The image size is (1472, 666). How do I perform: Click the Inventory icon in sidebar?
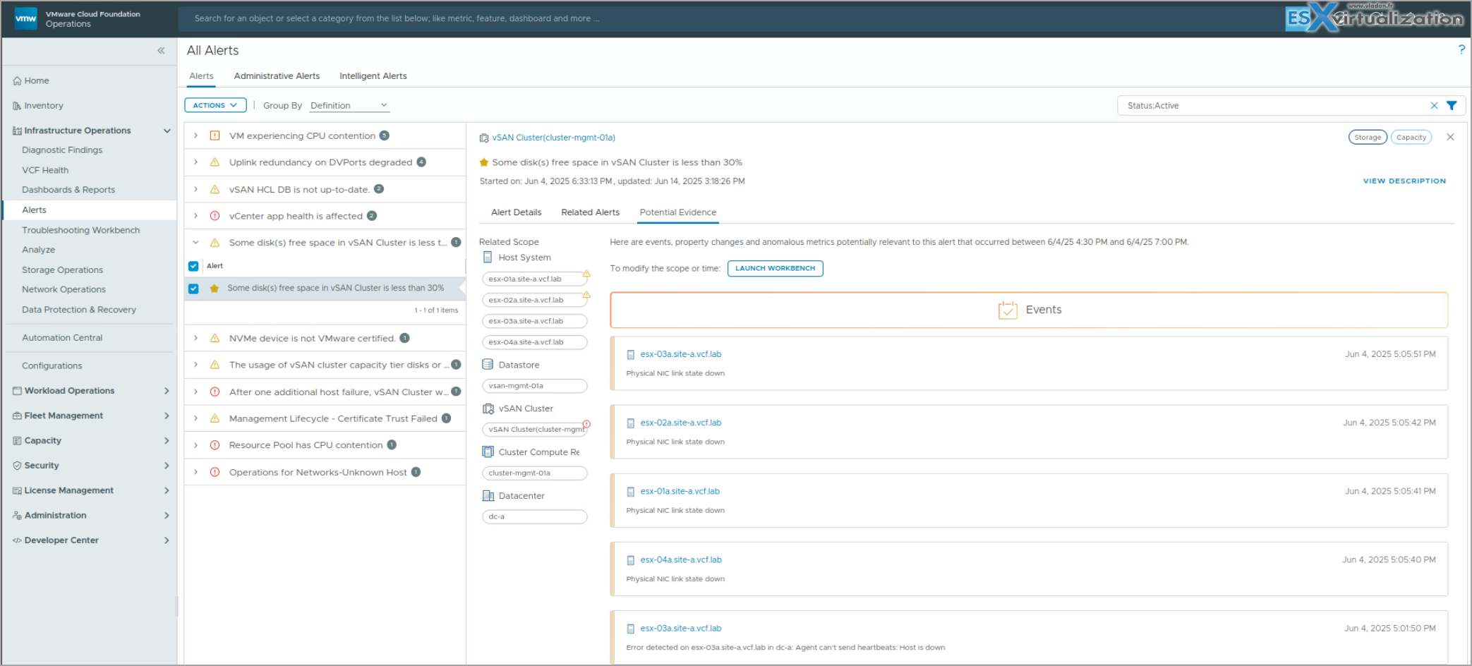tap(17, 105)
